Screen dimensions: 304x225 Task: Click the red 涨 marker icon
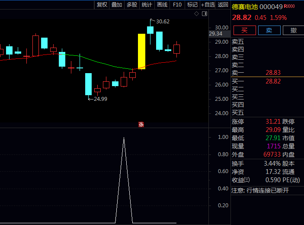point(141,124)
